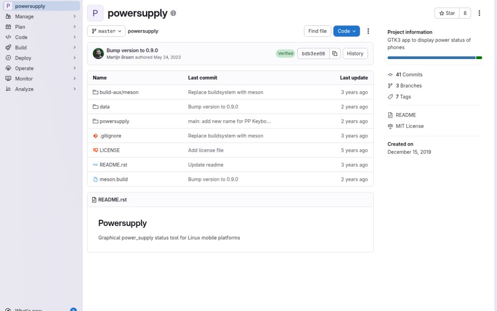Open the LICENSE file
497x311 pixels.
point(110,150)
